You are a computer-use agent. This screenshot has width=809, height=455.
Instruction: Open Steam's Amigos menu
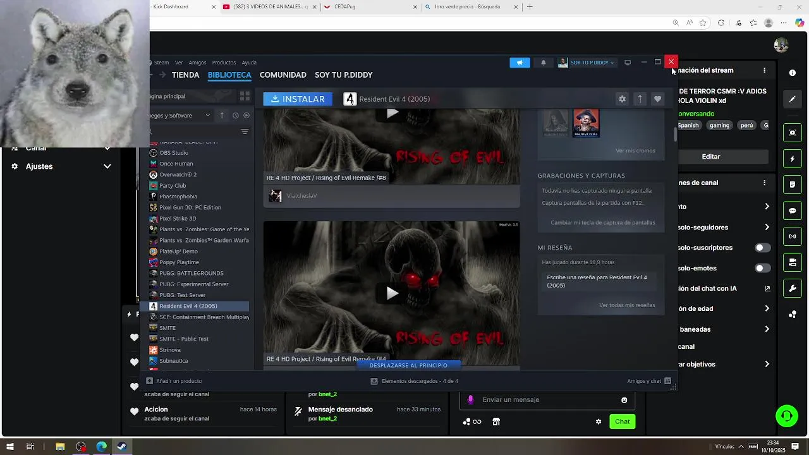click(197, 63)
